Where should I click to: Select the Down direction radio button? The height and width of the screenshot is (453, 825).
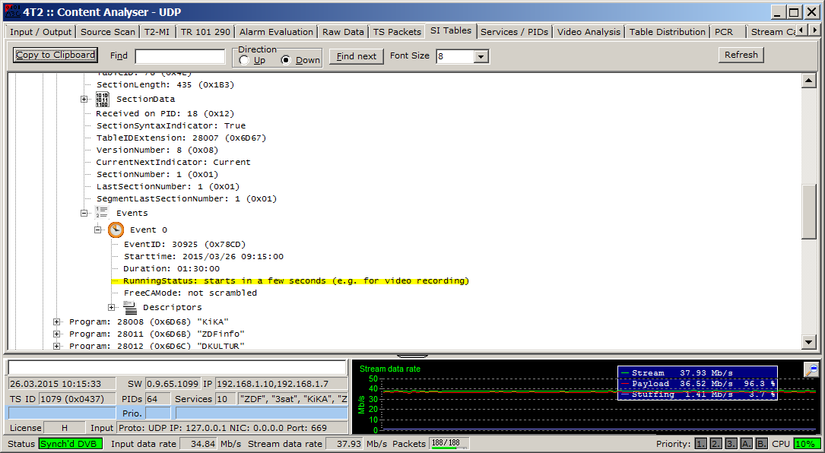point(287,61)
